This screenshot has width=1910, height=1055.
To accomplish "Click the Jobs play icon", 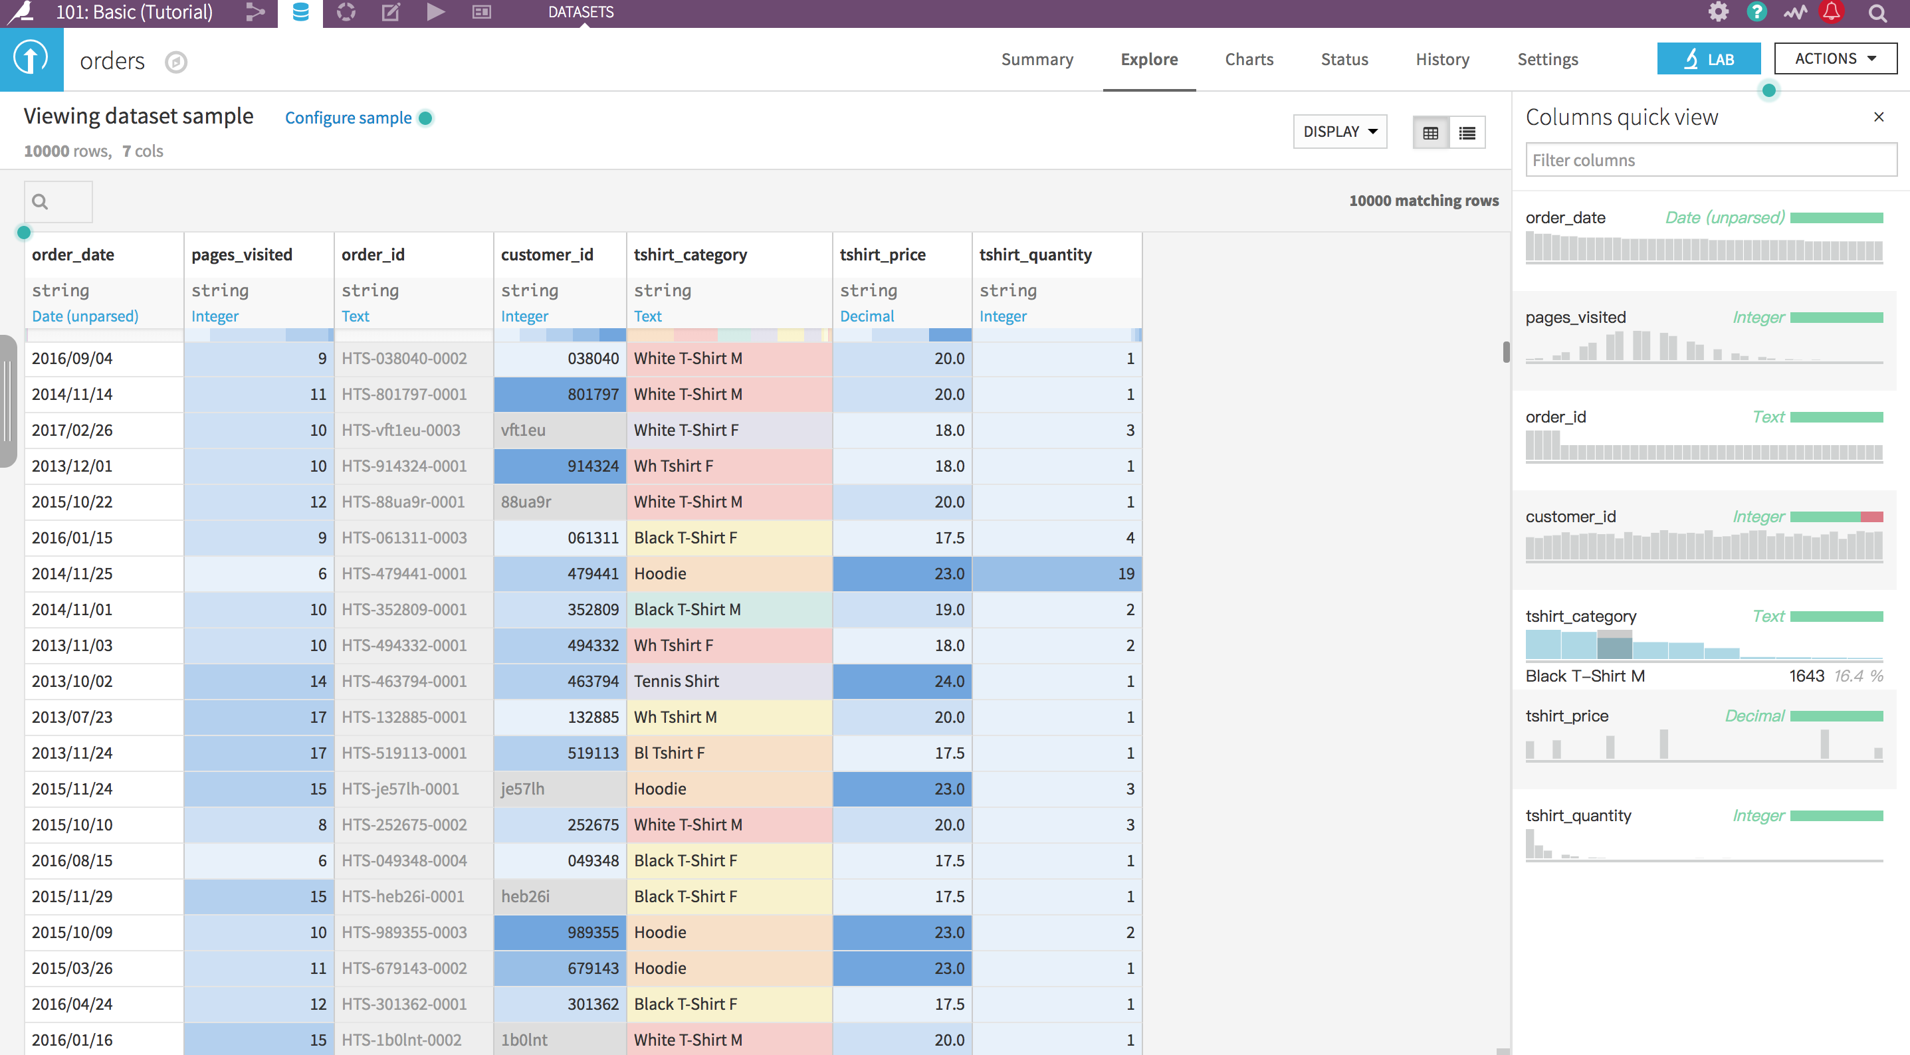I will (x=436, y=12).
